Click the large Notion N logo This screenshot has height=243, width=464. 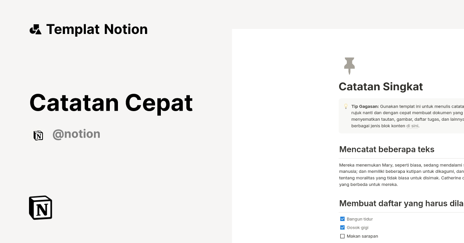[x=41, y=208]
